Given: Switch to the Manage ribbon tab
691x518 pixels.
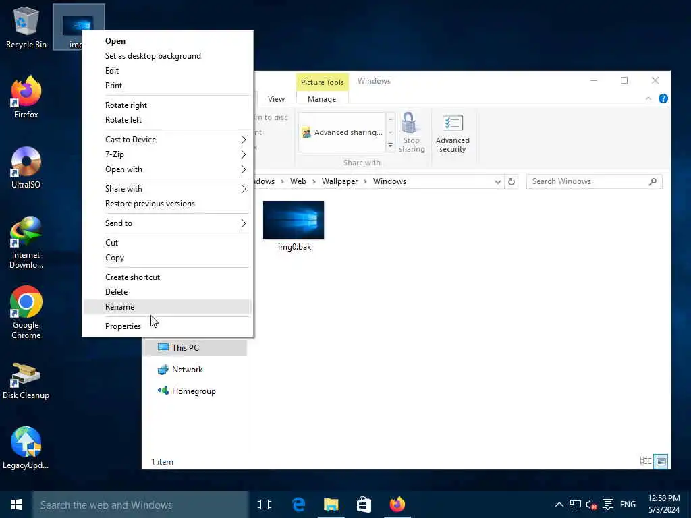Looking at the screenshot, I should coord(322,99).
